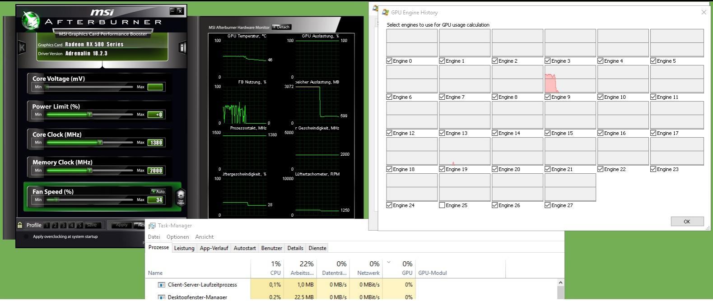This screenshot has height=301, width=713.
Task: Click the Power Limit value field +0
Action: pyautogui.click(x=155, y=115)
